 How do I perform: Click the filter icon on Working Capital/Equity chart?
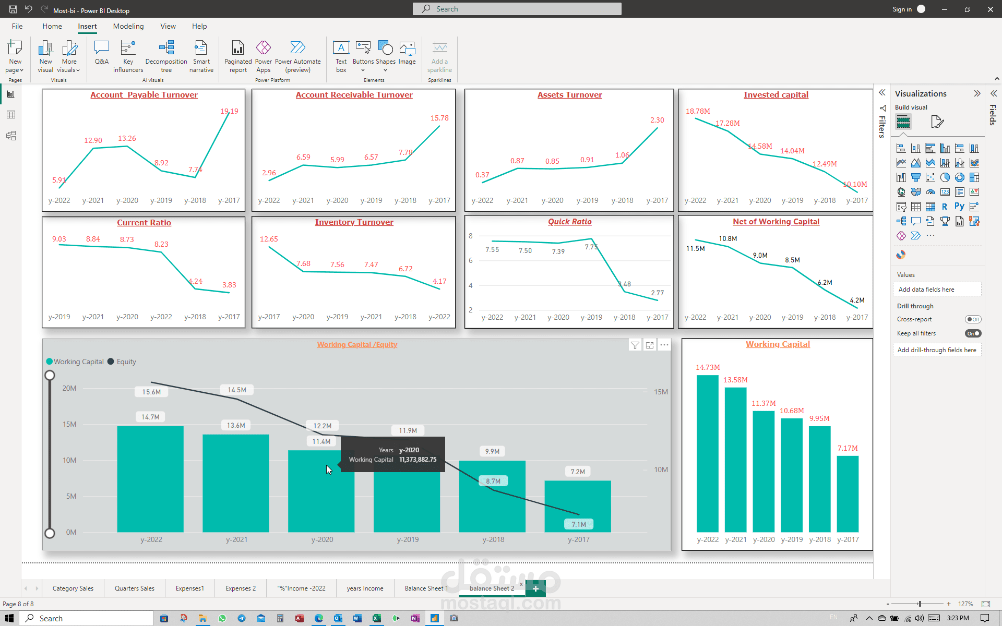[x=635, y=345]
